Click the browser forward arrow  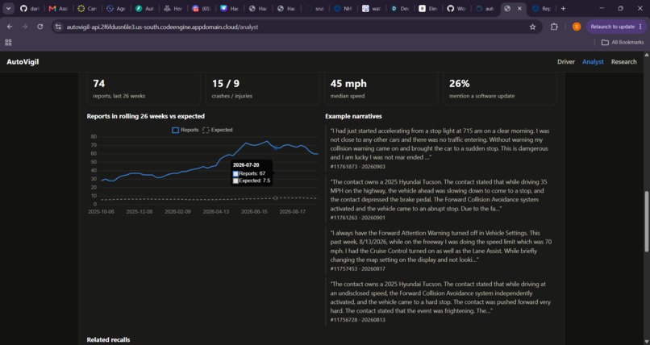coord(25,27)
